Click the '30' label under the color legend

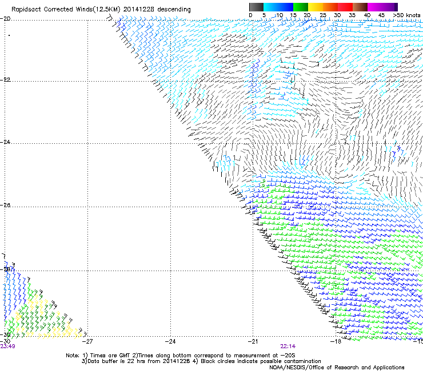[337, 15]
